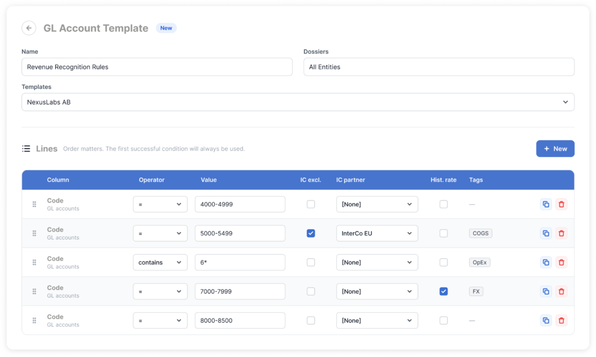Grab drag handle of 6* row

34,262
